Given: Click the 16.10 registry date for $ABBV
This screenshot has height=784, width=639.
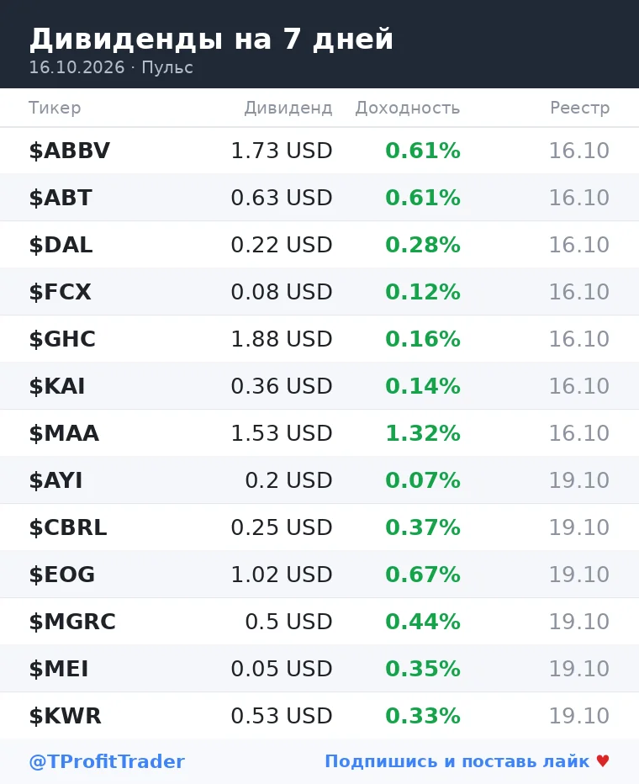Looking at the screenshot, I should click(579, 151).
